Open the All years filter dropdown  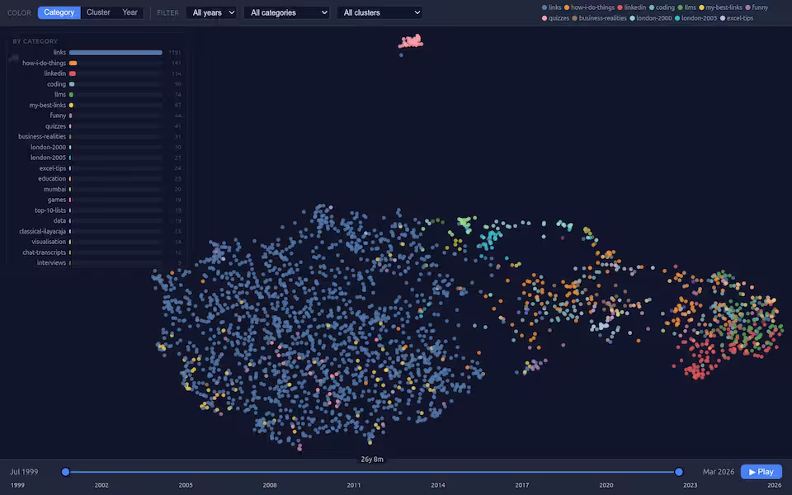click(211, 12)
